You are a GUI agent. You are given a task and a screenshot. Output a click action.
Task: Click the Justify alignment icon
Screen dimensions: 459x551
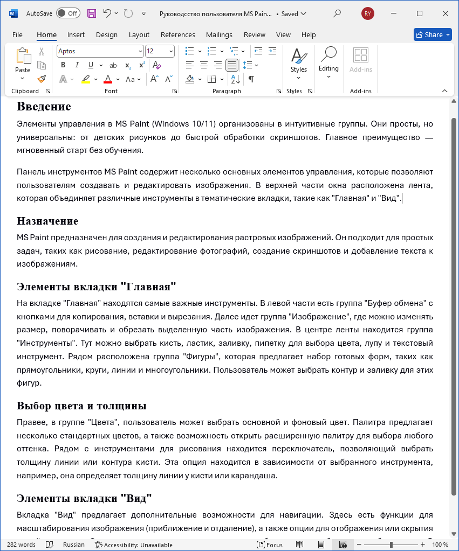[x=231, y=65]
